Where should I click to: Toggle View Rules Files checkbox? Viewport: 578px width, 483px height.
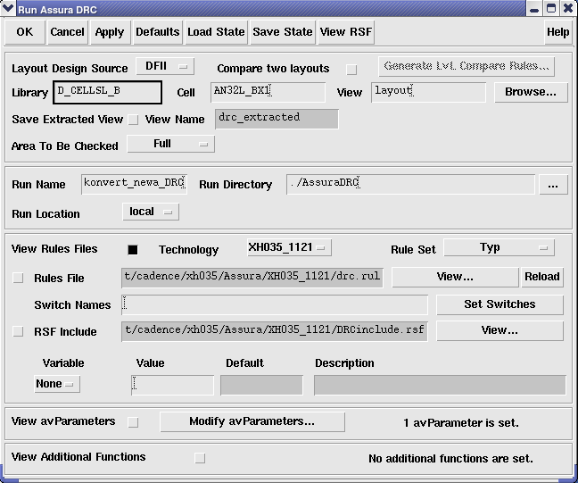133,250
